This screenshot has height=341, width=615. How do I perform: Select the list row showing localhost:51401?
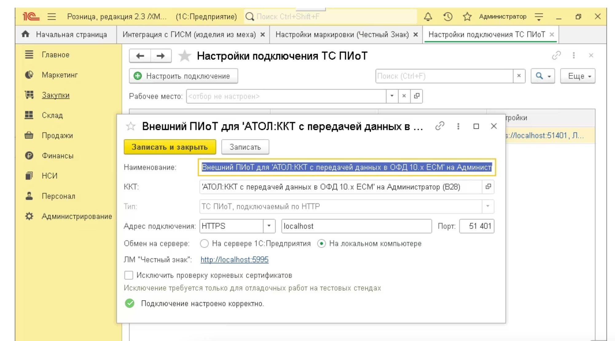point(550,135)
